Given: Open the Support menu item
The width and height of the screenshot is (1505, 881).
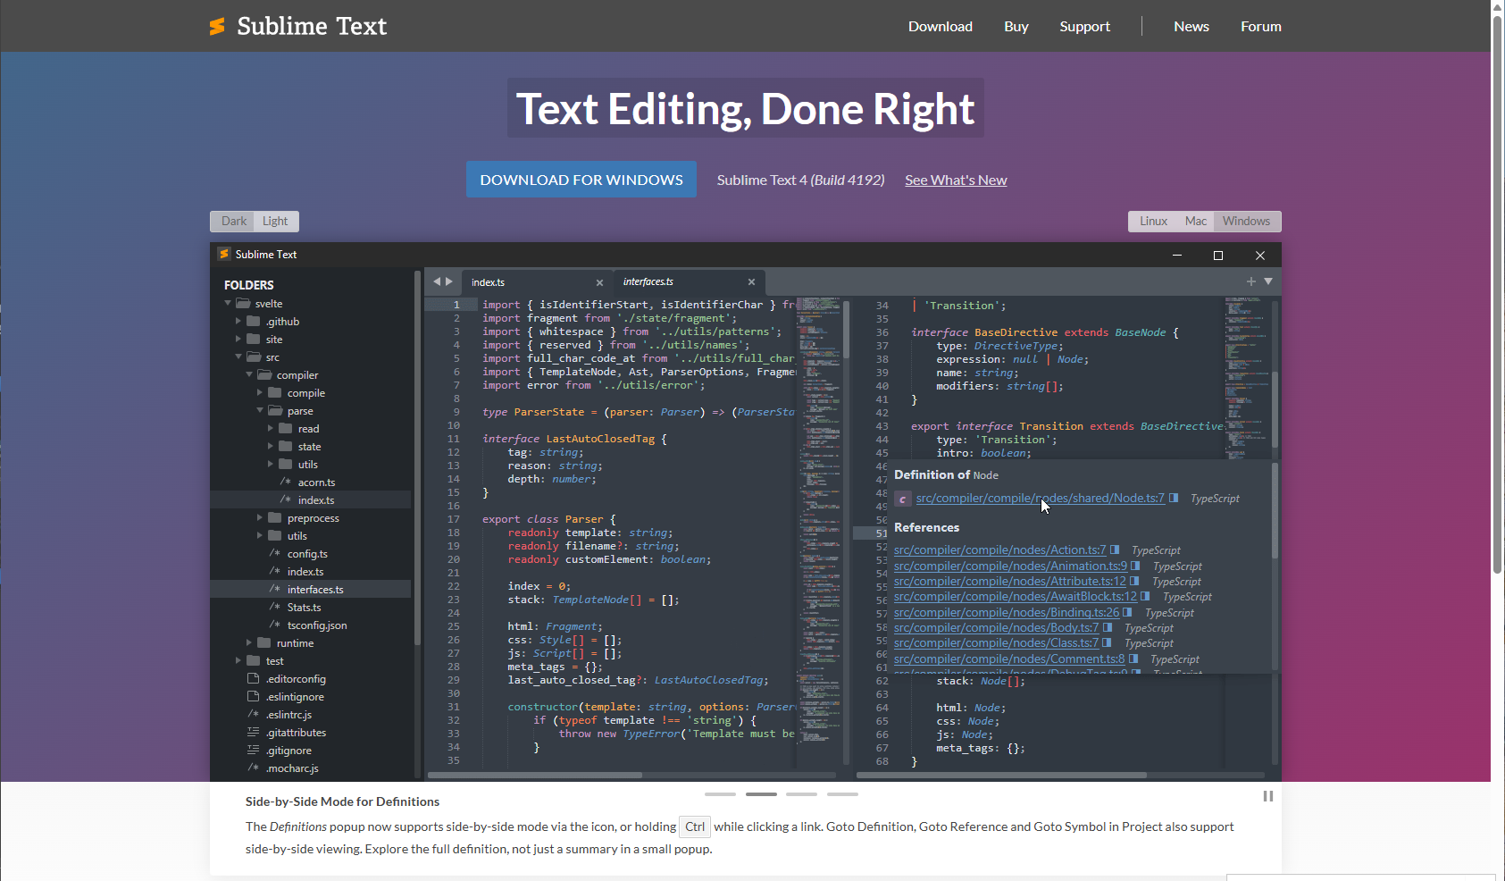Looking at the screenshot, I should tap(1085, 27).
